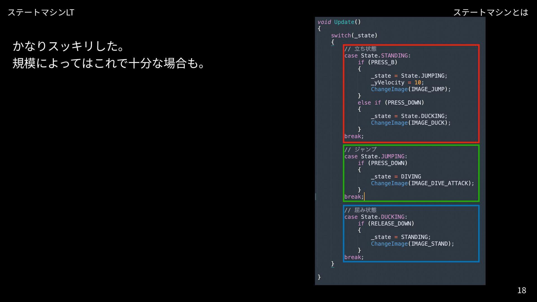Click the '_yVelocity = 10;' code line

[397, 82]
